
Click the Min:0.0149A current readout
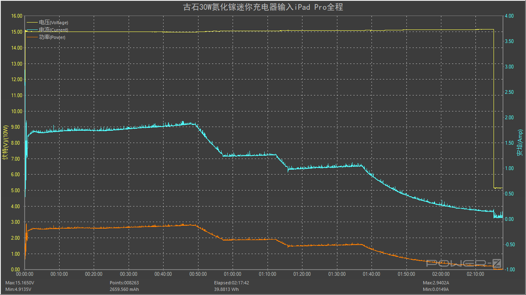[x=436, y=289]
